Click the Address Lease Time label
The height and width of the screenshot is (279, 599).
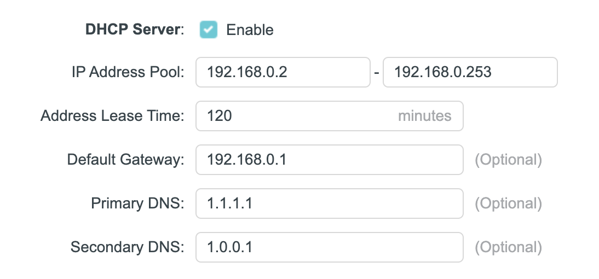tap(112, 116)
